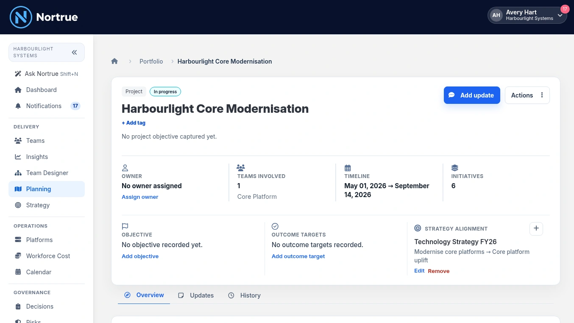Click the Harbourlight Core Modernisation heading
The width and height of the screenshot is (574, 323).
(x=215, y=109)
